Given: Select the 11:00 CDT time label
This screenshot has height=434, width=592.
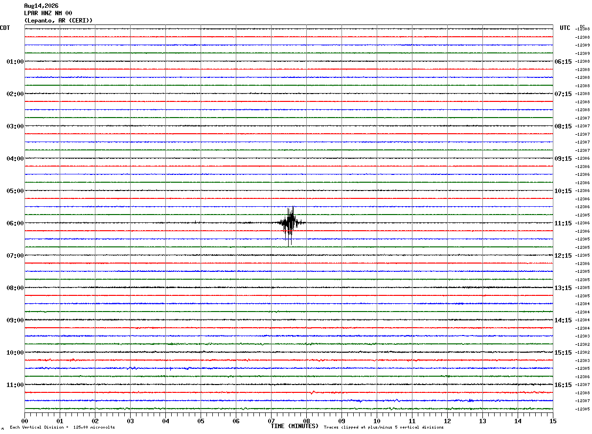Looking at the screenshot, I should pyautogui.click(x=15, y=385).
